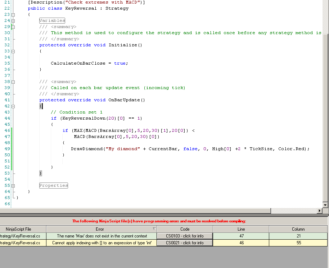
Task: Click line value 47 in error table
Action: click(x=241, y=236)
